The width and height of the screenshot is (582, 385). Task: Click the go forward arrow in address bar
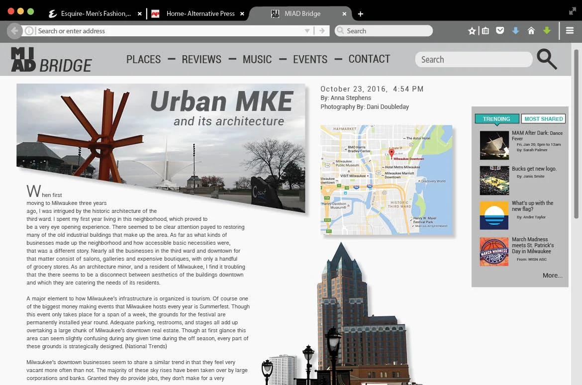click(322, 31)
